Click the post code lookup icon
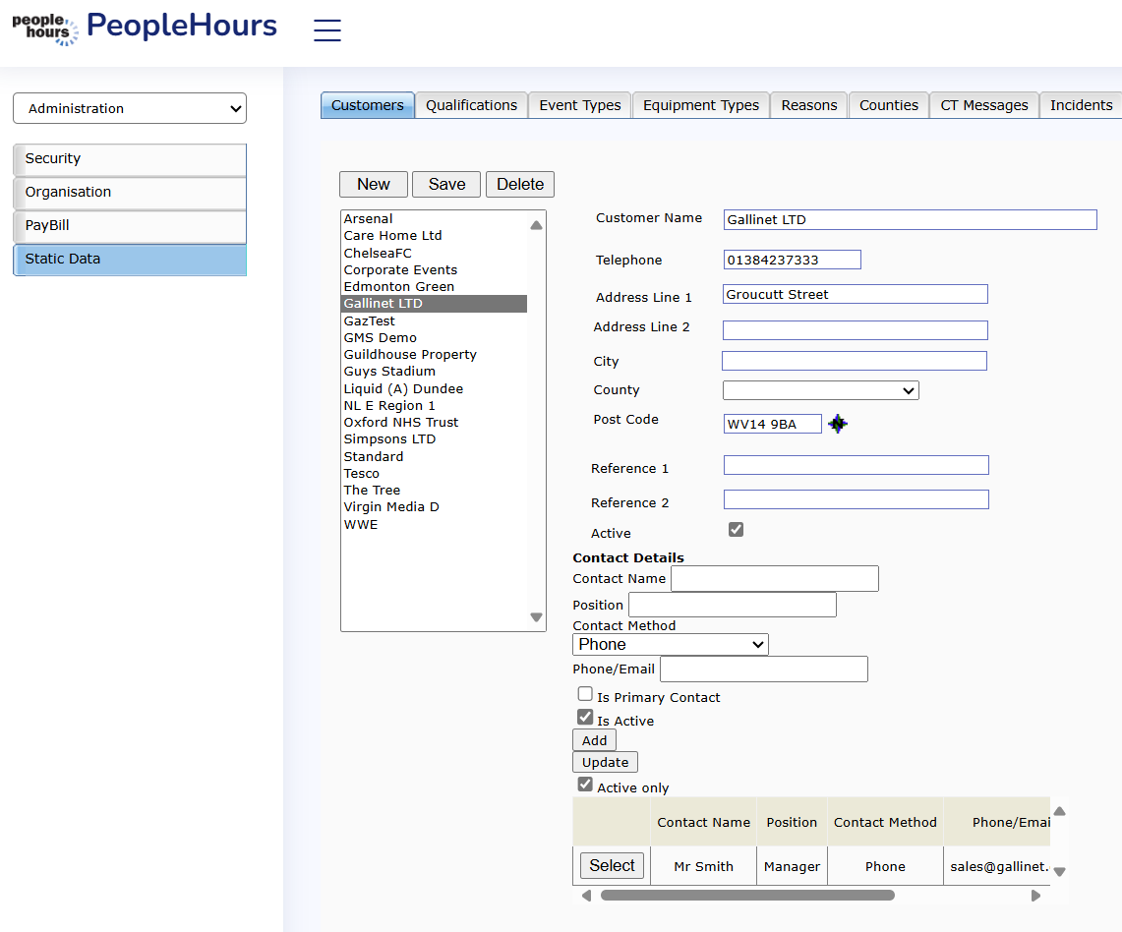This screenshot has width=1122, height=932. 838,424
